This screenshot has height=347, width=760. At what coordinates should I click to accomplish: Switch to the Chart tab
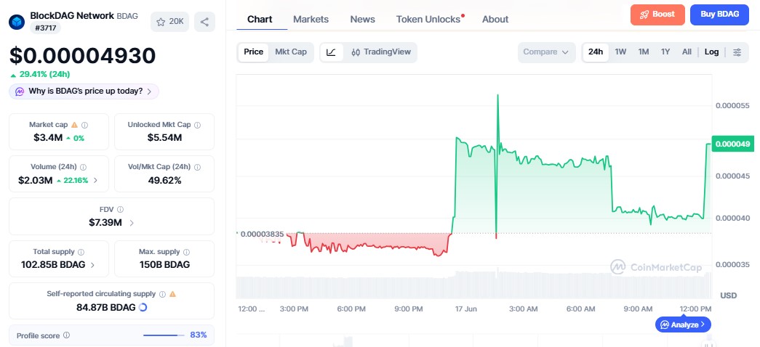pyautogui.click(x=260, y=20)
